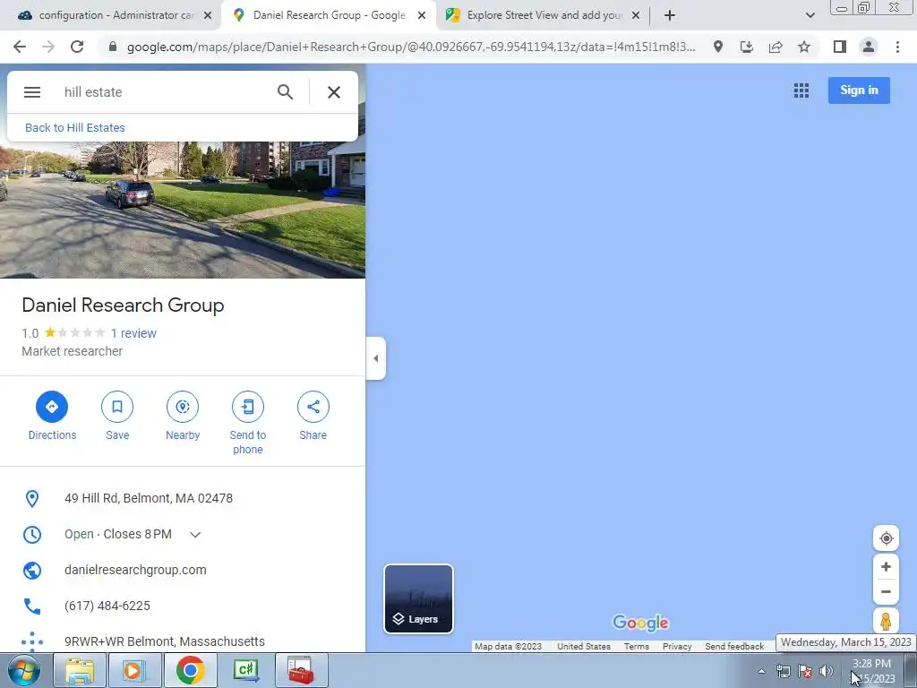This screenshot has width=917, height=688.
Task: Open Windows Explorer from the taskbar
Action: [x=80, y=670]
